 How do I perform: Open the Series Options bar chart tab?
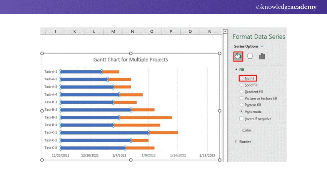[262, 57]
